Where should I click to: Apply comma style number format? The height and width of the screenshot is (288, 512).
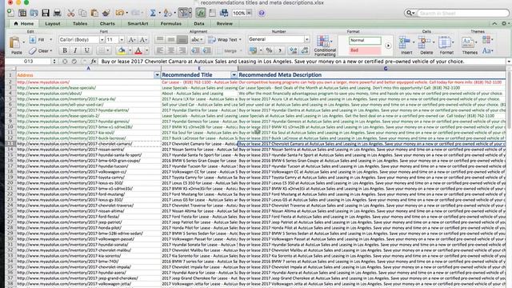[280, 50]
